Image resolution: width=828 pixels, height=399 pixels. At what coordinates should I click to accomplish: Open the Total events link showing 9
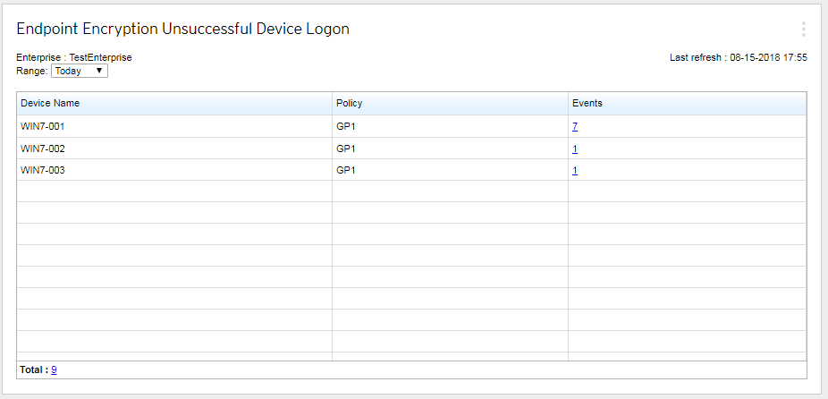(x=54, y=369)
